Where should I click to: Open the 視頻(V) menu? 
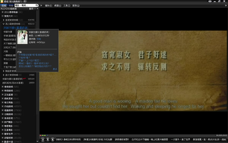58,6
